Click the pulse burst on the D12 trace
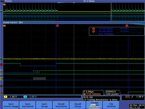Screen dimensions: 145x109 coord(40,79)
